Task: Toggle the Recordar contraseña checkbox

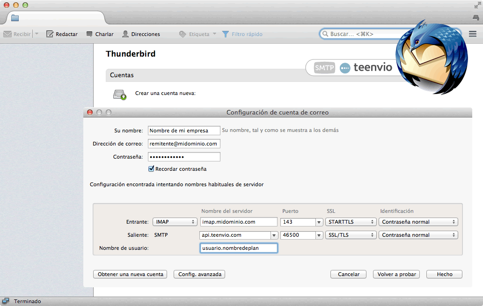Action: (151, 169)
